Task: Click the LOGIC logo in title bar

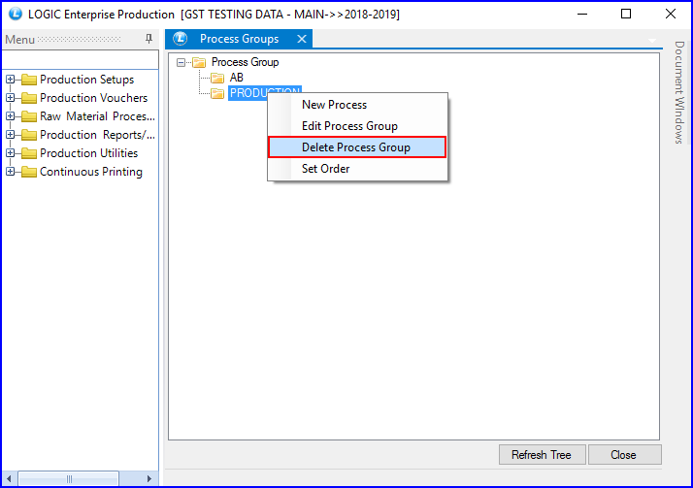Action: click(x=15, y=15)
